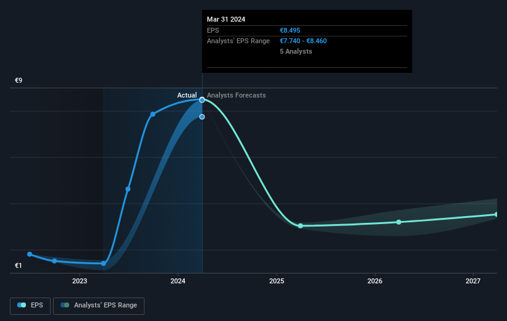Click the early 2023 lowest EPS data point
This screenshot has width=507, height=321.
point(104,264)
